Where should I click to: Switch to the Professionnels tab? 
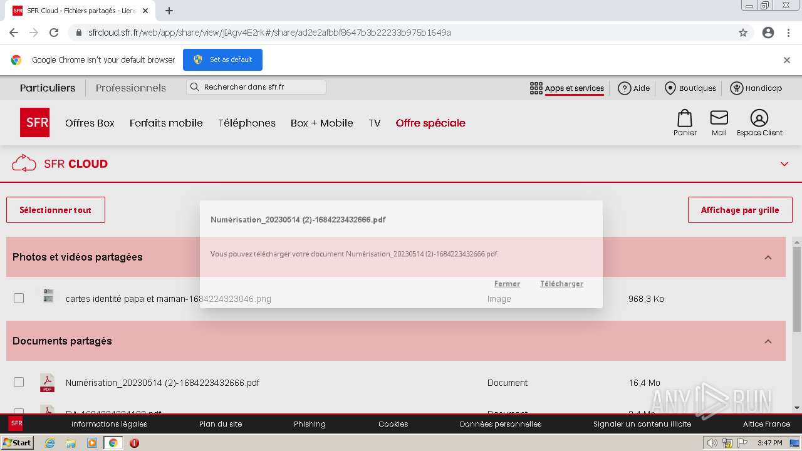131,88
